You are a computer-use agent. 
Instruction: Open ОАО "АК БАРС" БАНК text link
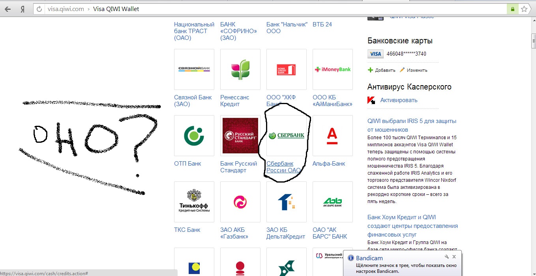330,233
